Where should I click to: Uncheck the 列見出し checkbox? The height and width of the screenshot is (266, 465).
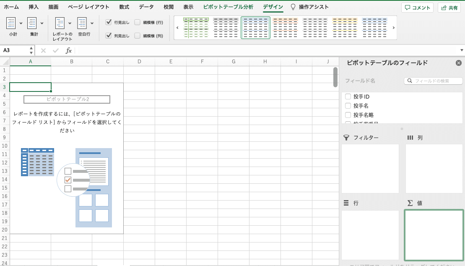point(109,36)
